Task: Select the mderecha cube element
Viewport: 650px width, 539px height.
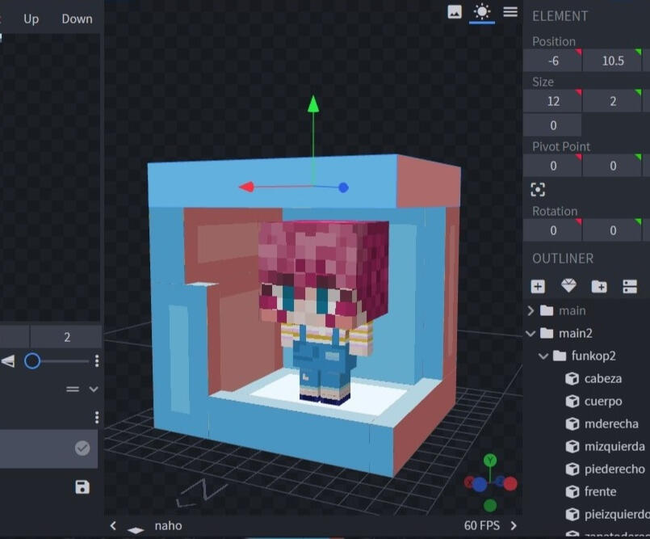Action: [x=610, y=423]
